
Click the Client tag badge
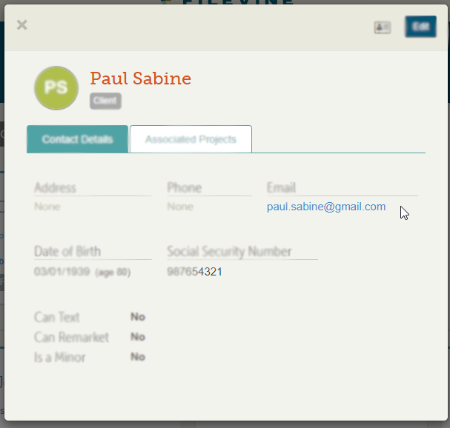coord(105,101)
